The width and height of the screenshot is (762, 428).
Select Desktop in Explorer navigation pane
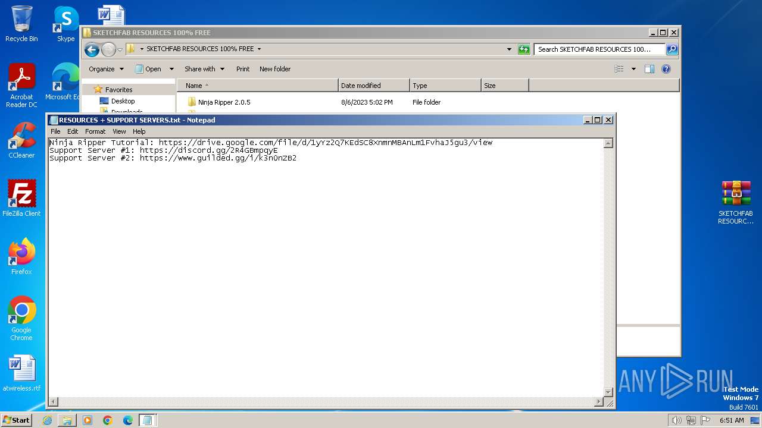click(123, 101)
